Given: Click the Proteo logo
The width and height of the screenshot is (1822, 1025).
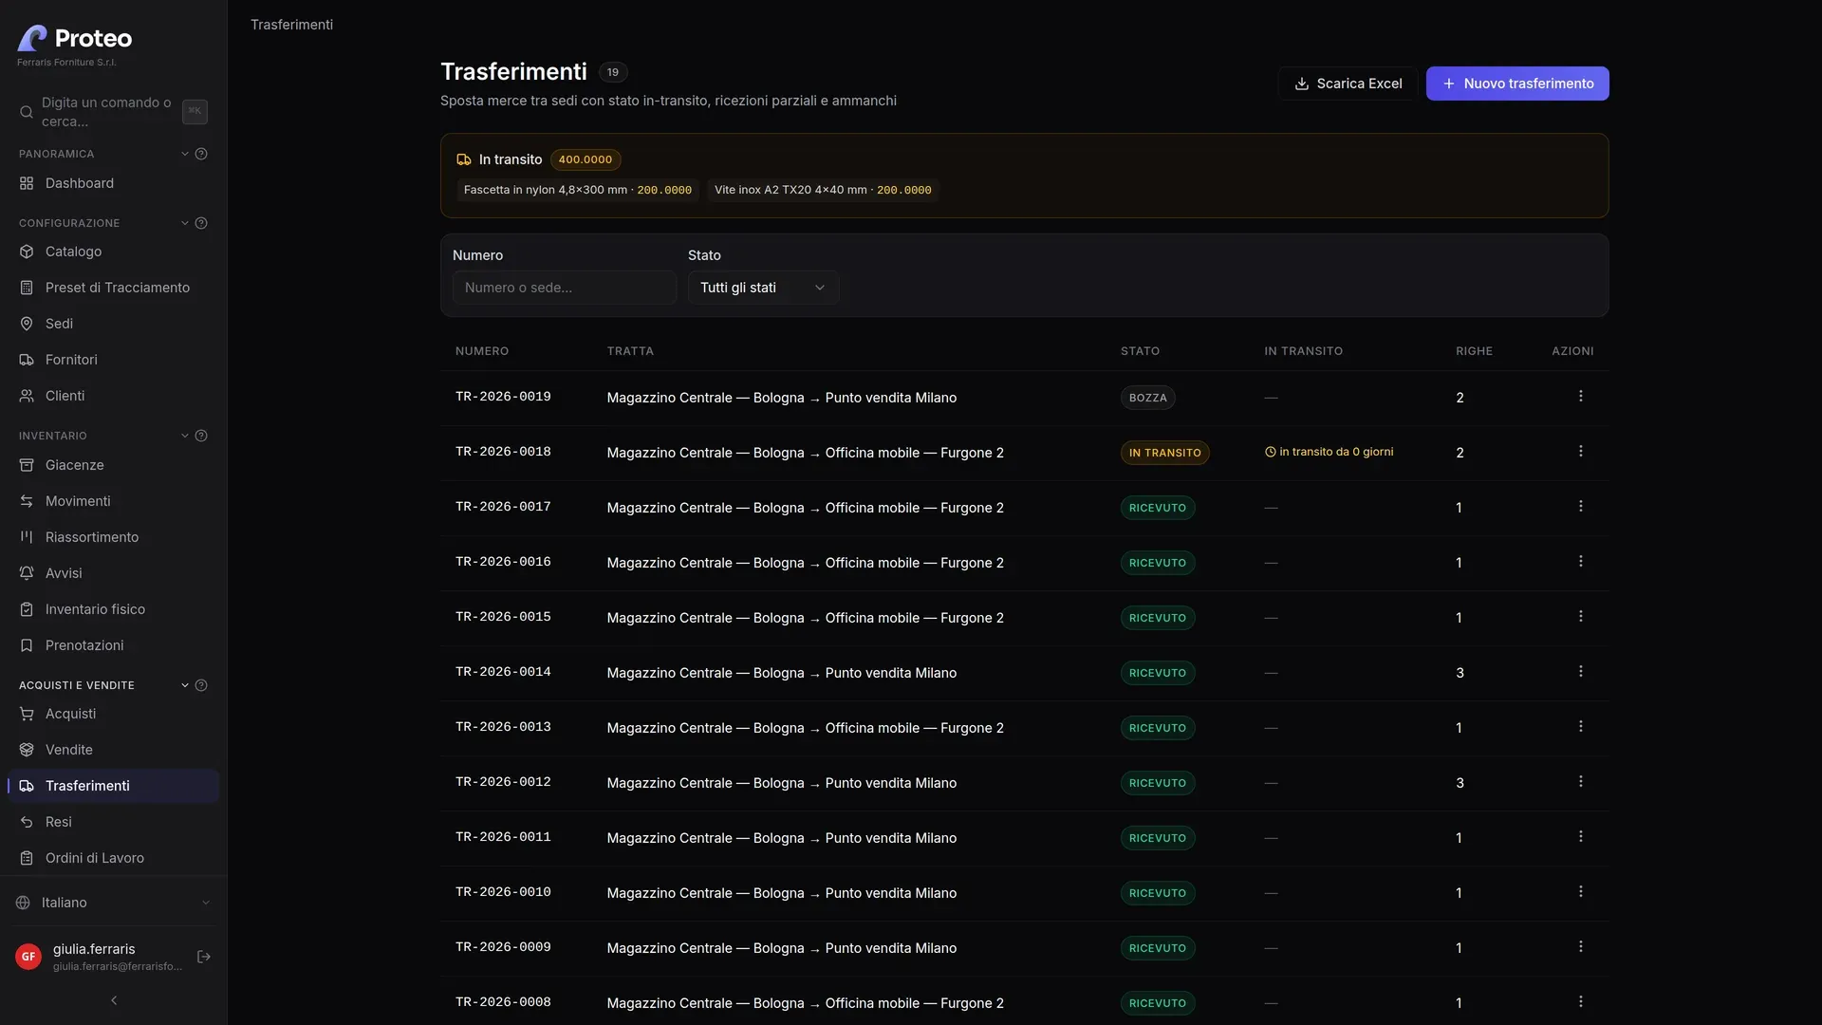Looking at the screenshot, I should (75, 38).
